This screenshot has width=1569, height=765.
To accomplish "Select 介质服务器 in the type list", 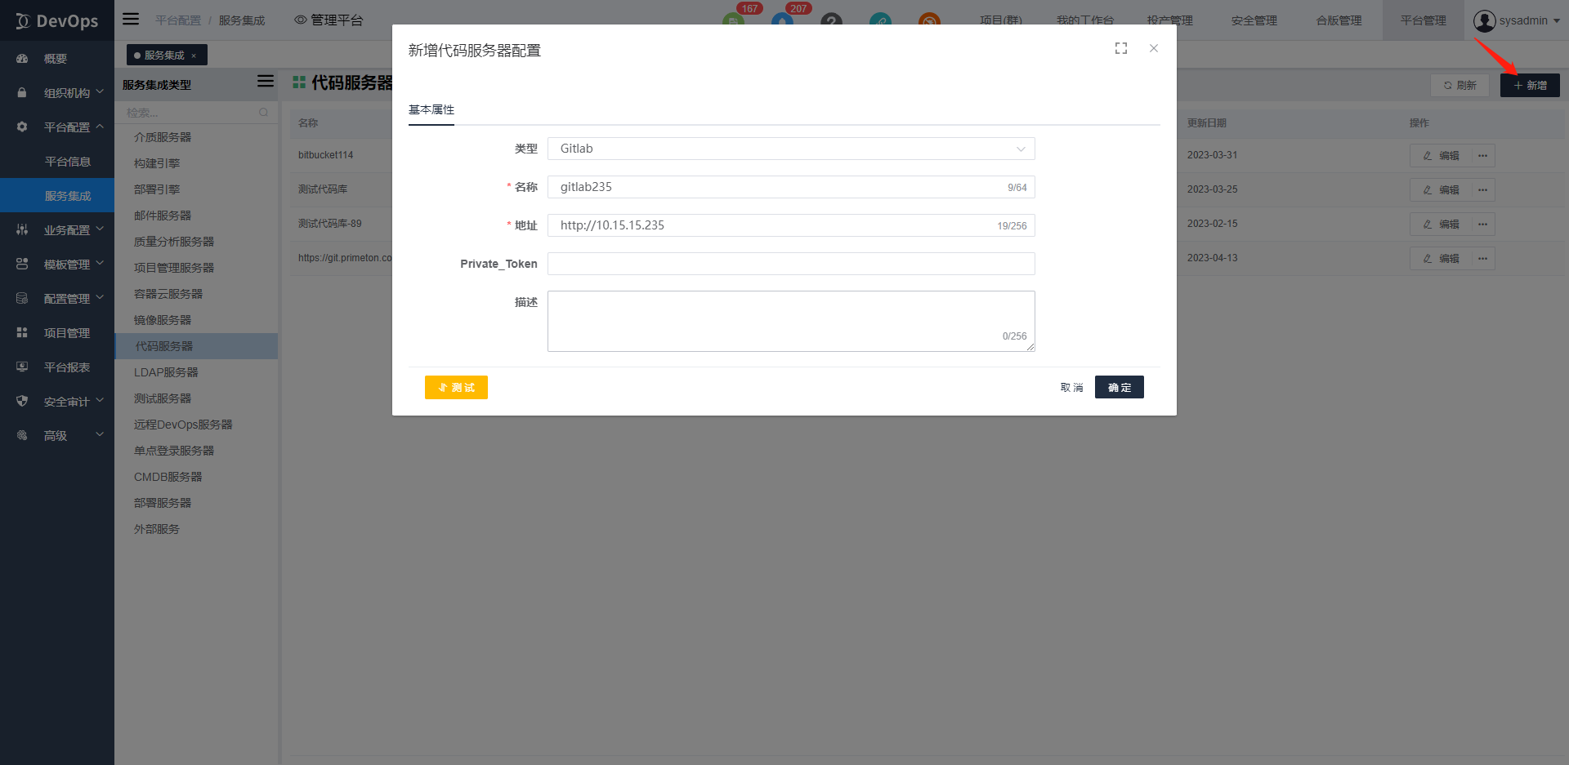I will point(196,137).
